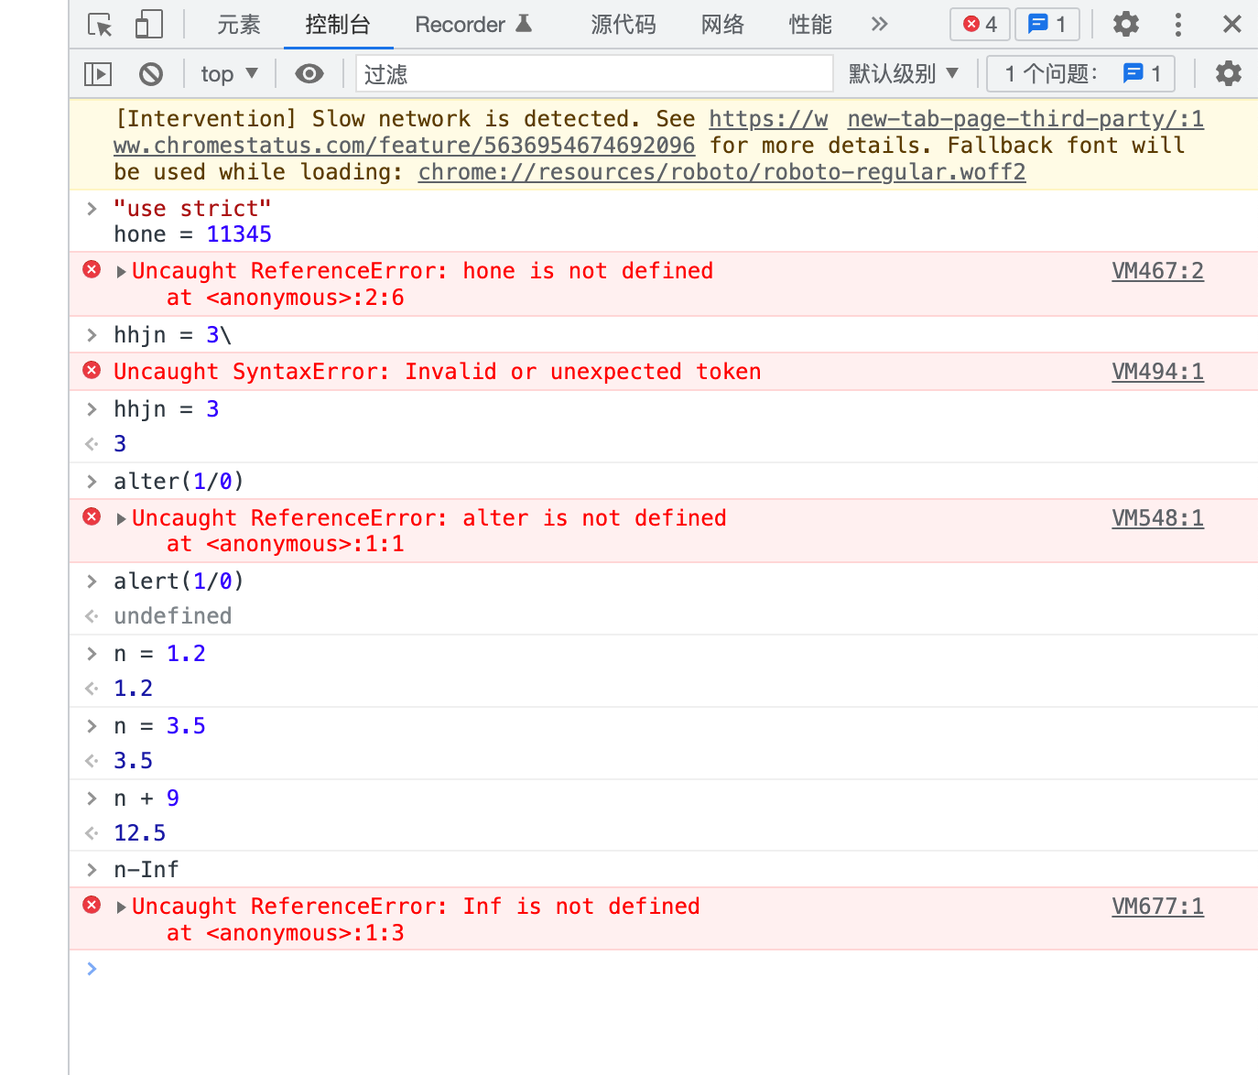
Task: Toggle the console sidebar icon
Action: pos(98,74)
